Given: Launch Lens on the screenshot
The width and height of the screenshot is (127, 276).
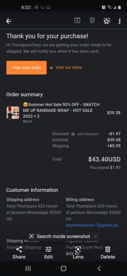Looking at the screenshot, I should pos(78,253).
